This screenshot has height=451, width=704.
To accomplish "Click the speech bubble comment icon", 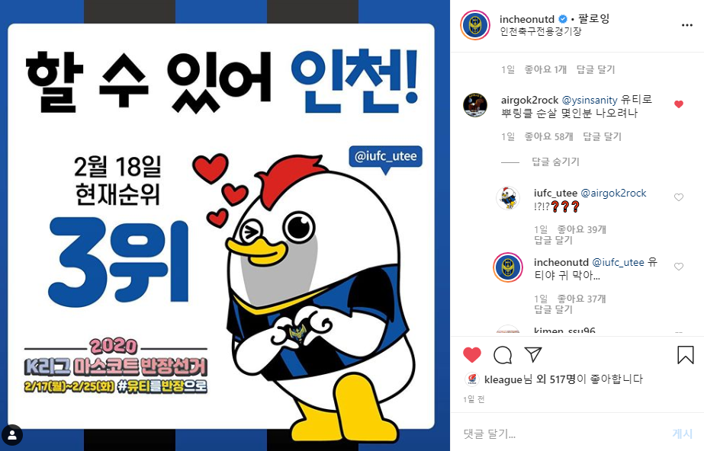I will 503,355.
